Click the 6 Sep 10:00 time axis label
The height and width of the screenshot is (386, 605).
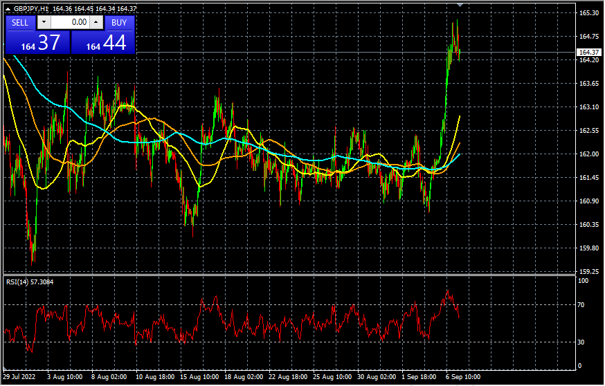click(464, 377)
